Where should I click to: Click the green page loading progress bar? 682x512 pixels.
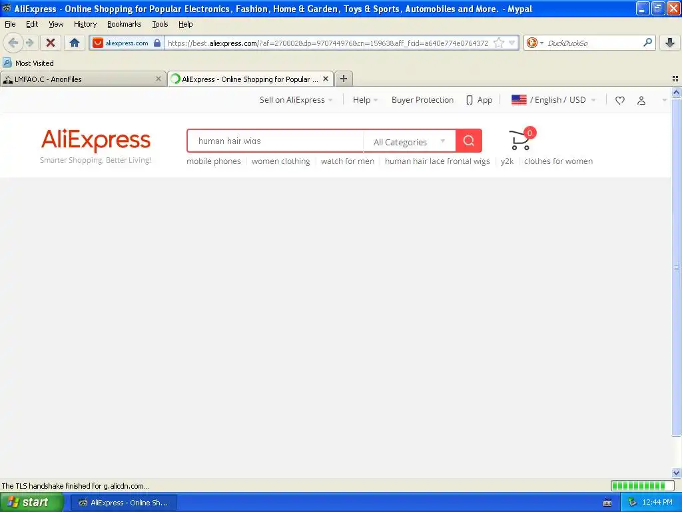pos(643,485)
